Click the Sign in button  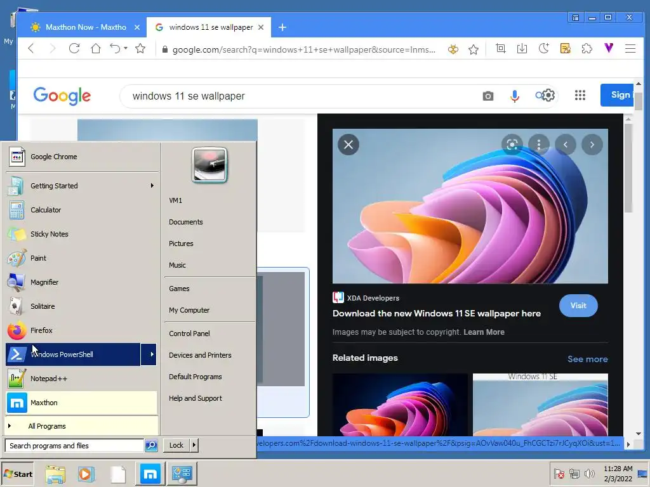617,95
